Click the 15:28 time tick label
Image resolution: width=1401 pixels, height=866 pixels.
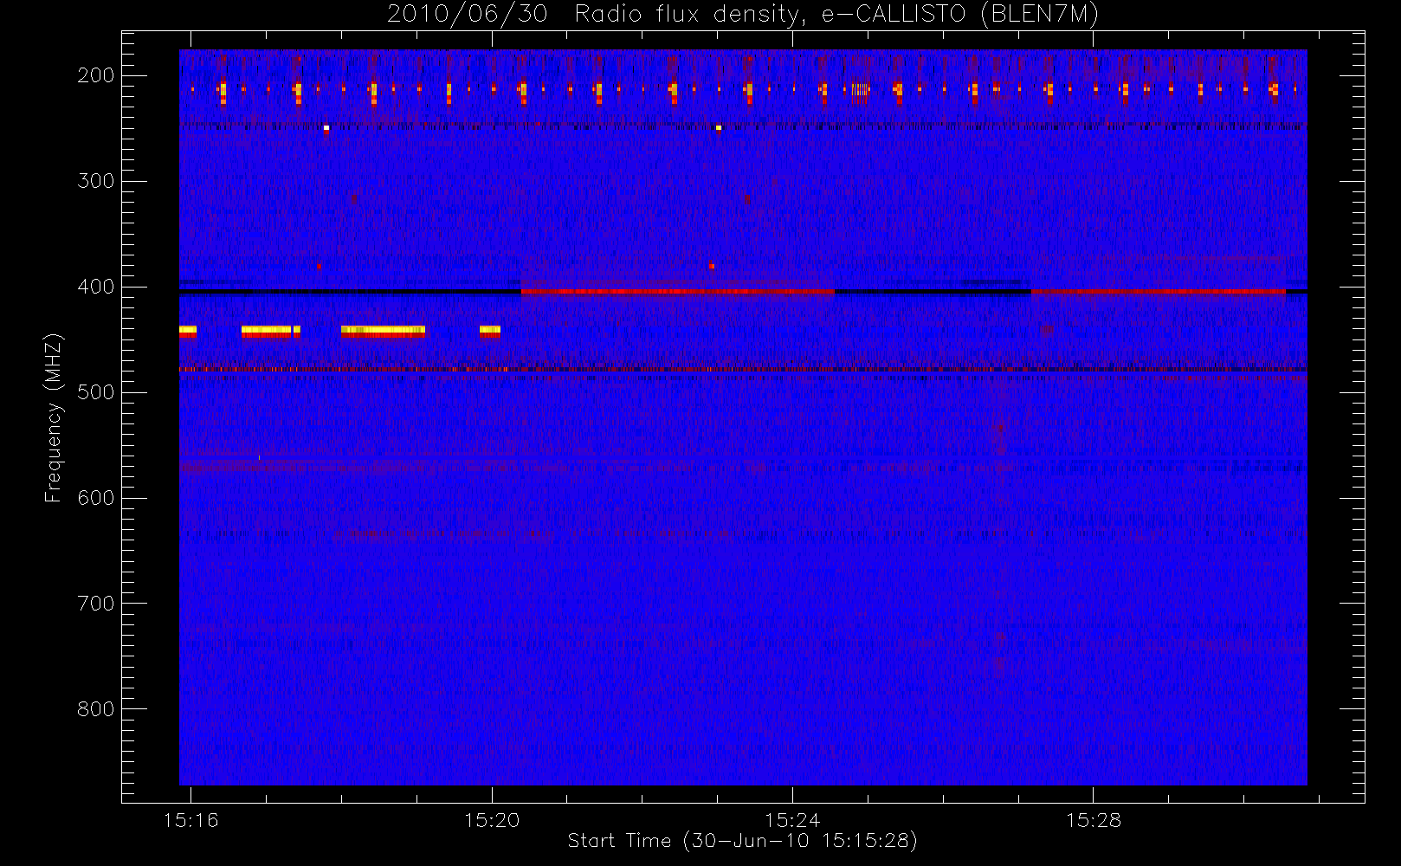pyautogui.click(x=1093, y=820)
